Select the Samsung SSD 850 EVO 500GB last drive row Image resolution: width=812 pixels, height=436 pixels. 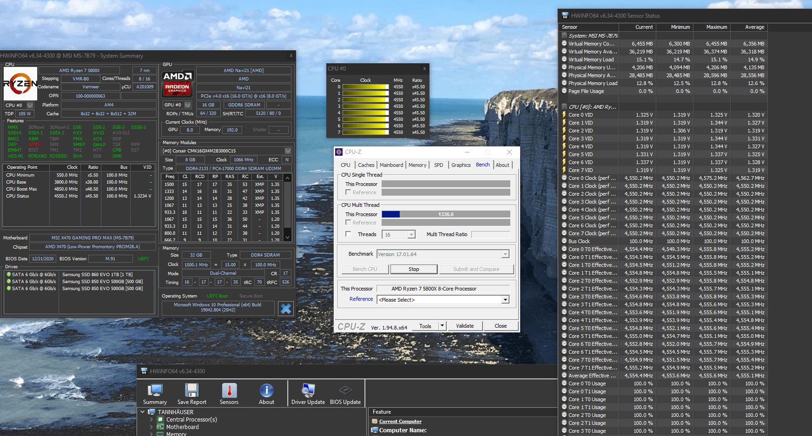pyautogui.click(x=79, y=289)
